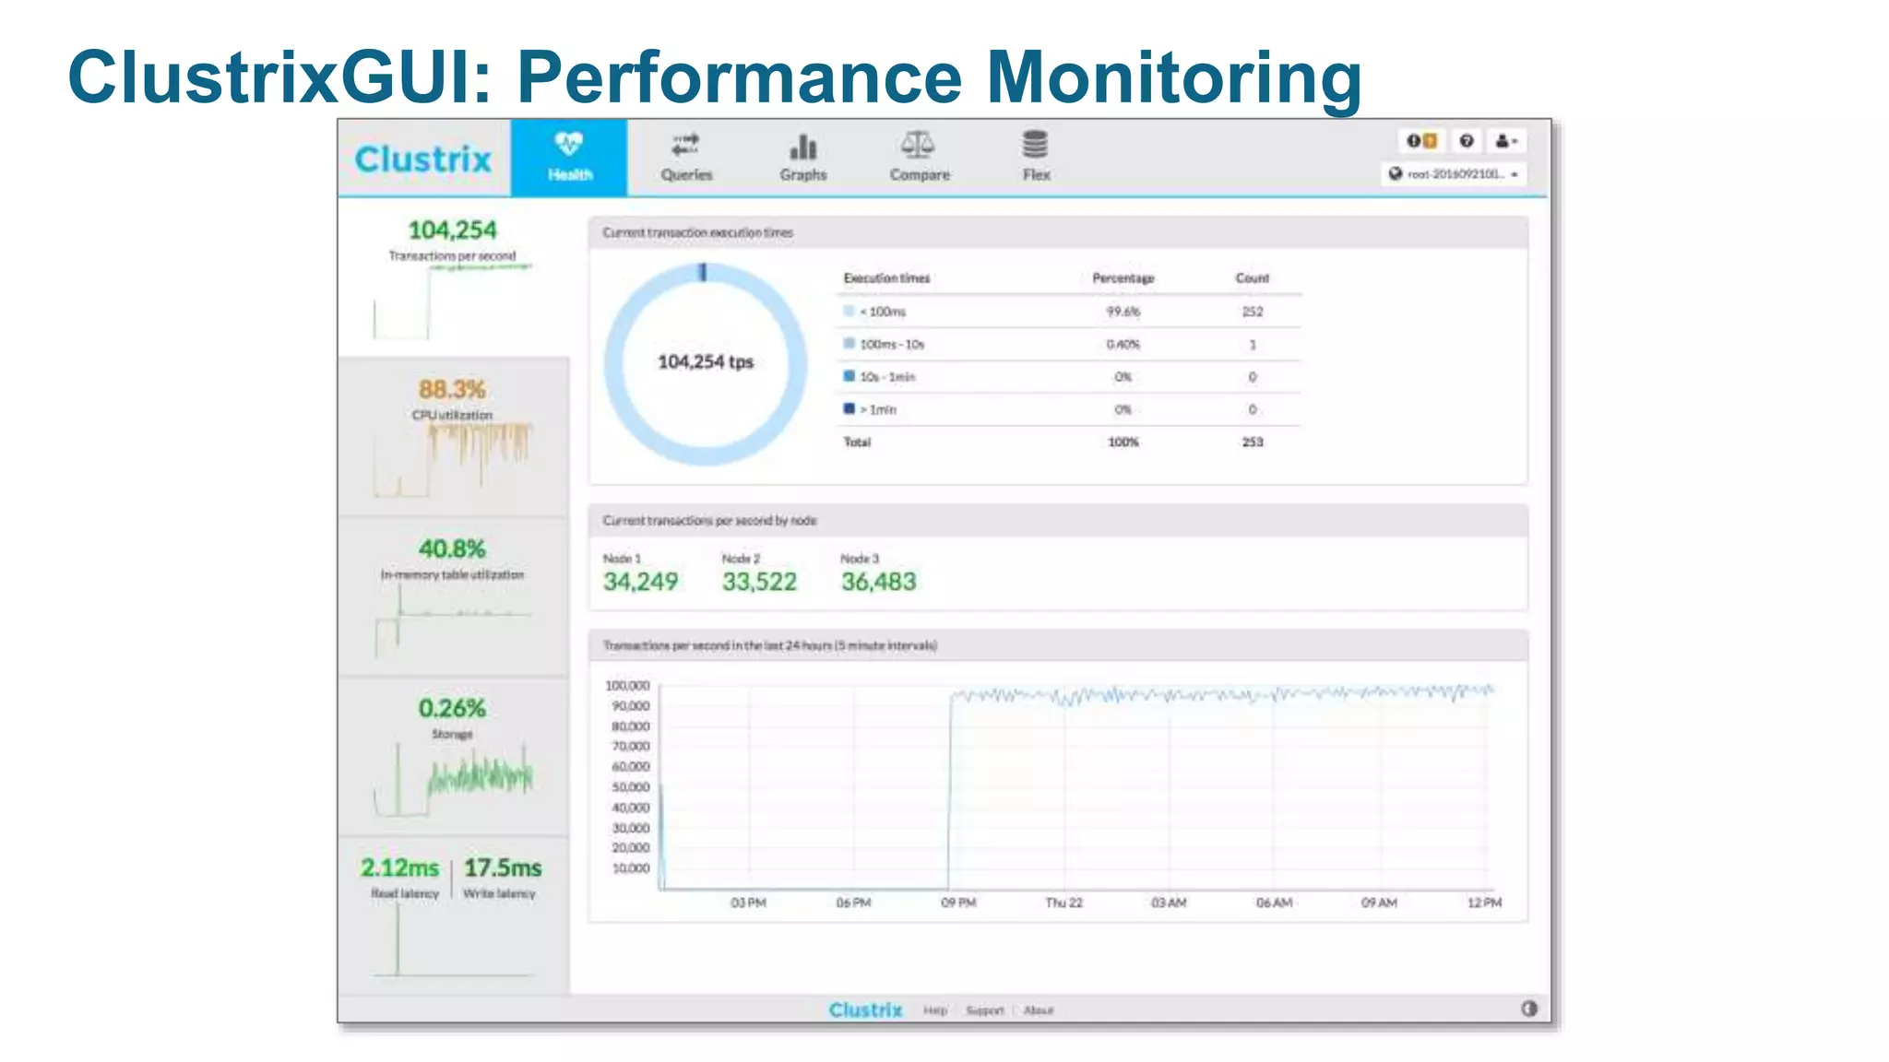Open the Graphs tab
This screenshot has width=1889, height=1062.
click(802, 158)
